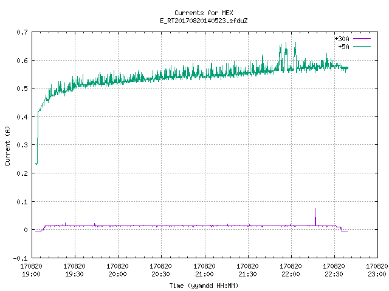Click the -0.1 y-axis tick label
This screenshot has height=291, width=389.
pyautogui.click(x=20, y=258)
